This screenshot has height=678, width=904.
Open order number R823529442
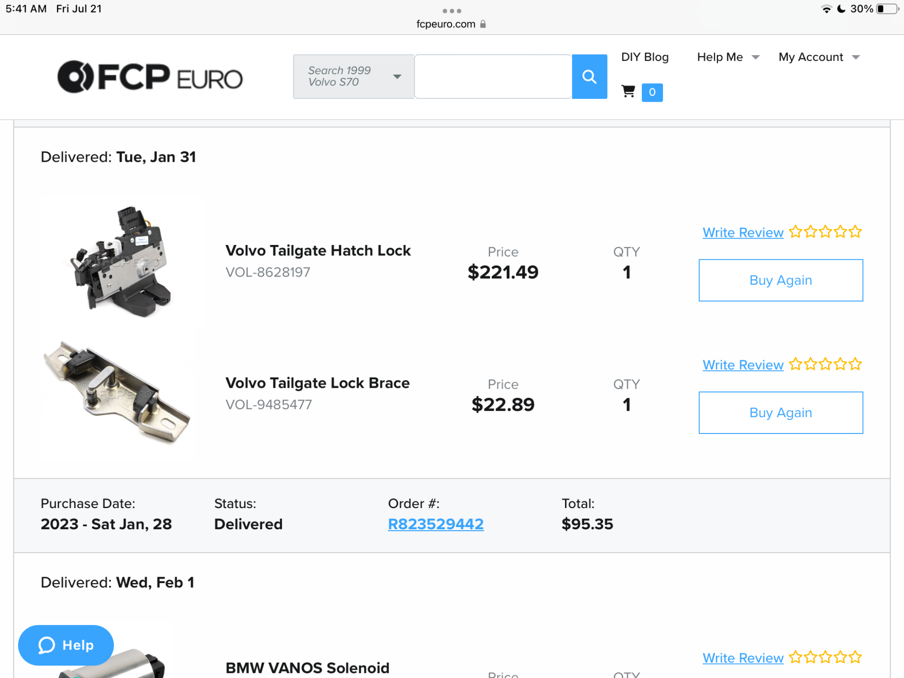[x=436, y=524]
